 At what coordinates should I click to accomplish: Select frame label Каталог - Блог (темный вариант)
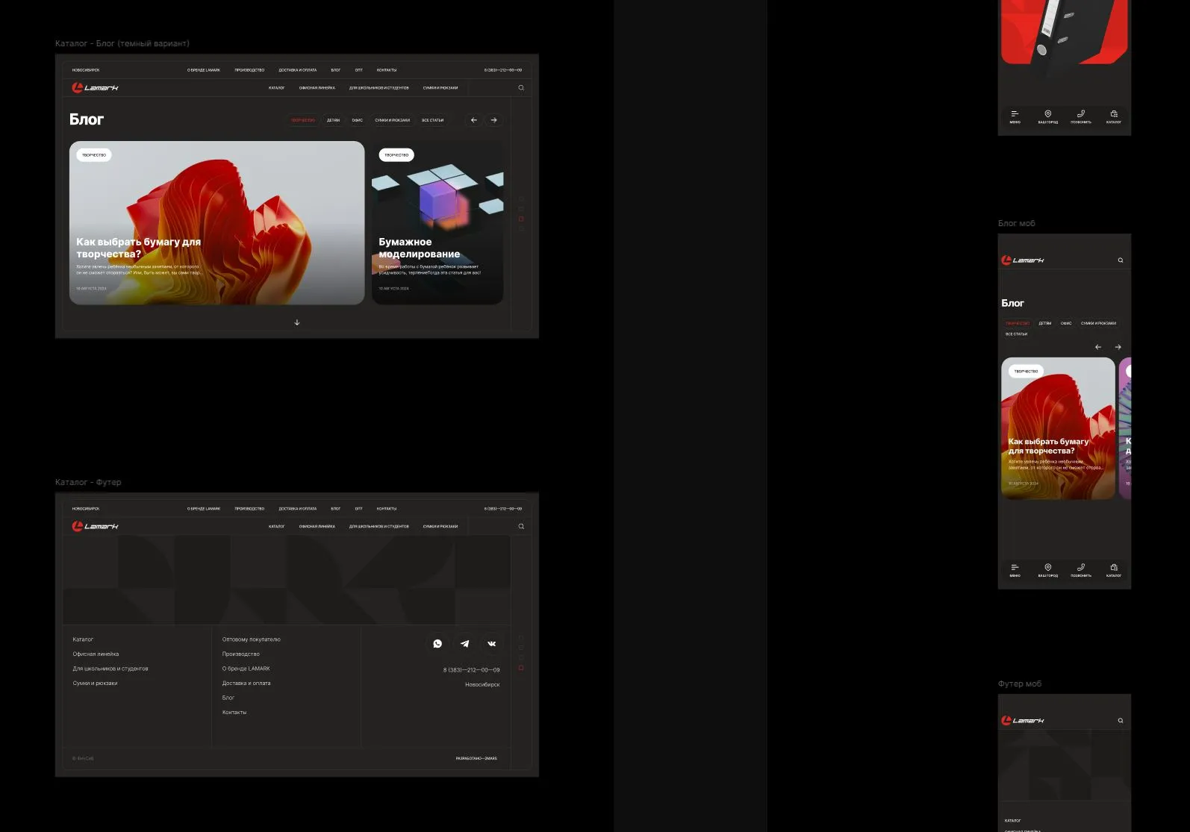122,43
